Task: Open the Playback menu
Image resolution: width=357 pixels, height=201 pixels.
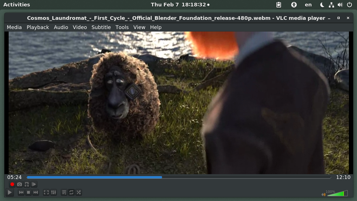Action: [x=38, y=27]
